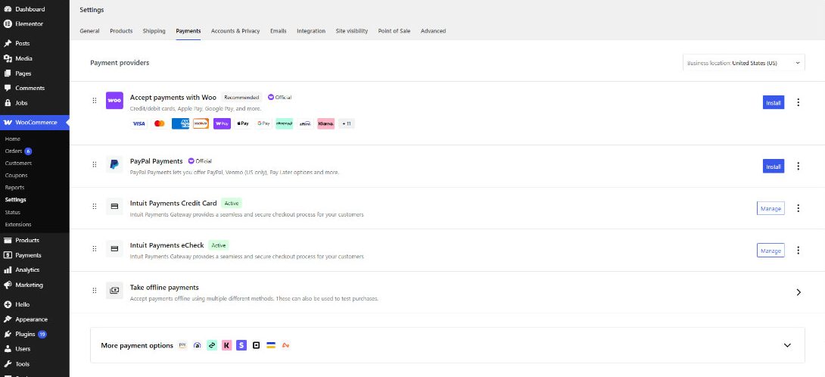
Task: Click the Apple Pay logo
Action: click(242, 123)
